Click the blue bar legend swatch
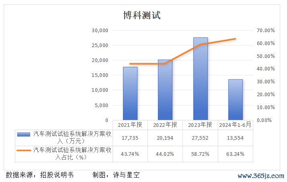 (24, 134)
